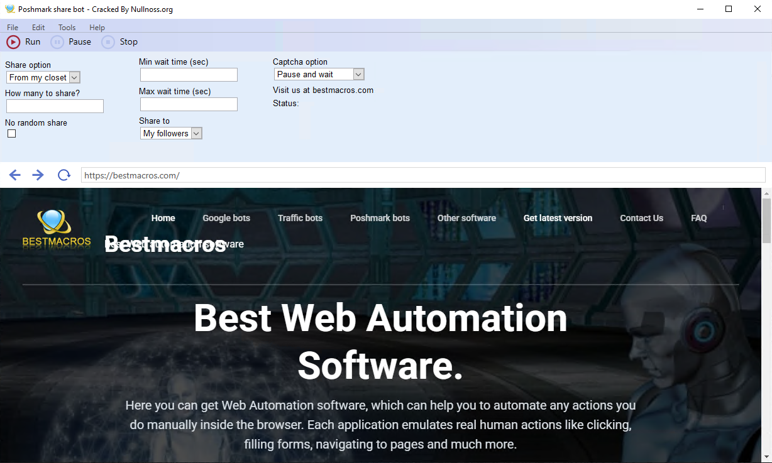Click the How many to share field
Image resolution: width=772 pixels, height=463 pixels.
[x=55, y=106]
